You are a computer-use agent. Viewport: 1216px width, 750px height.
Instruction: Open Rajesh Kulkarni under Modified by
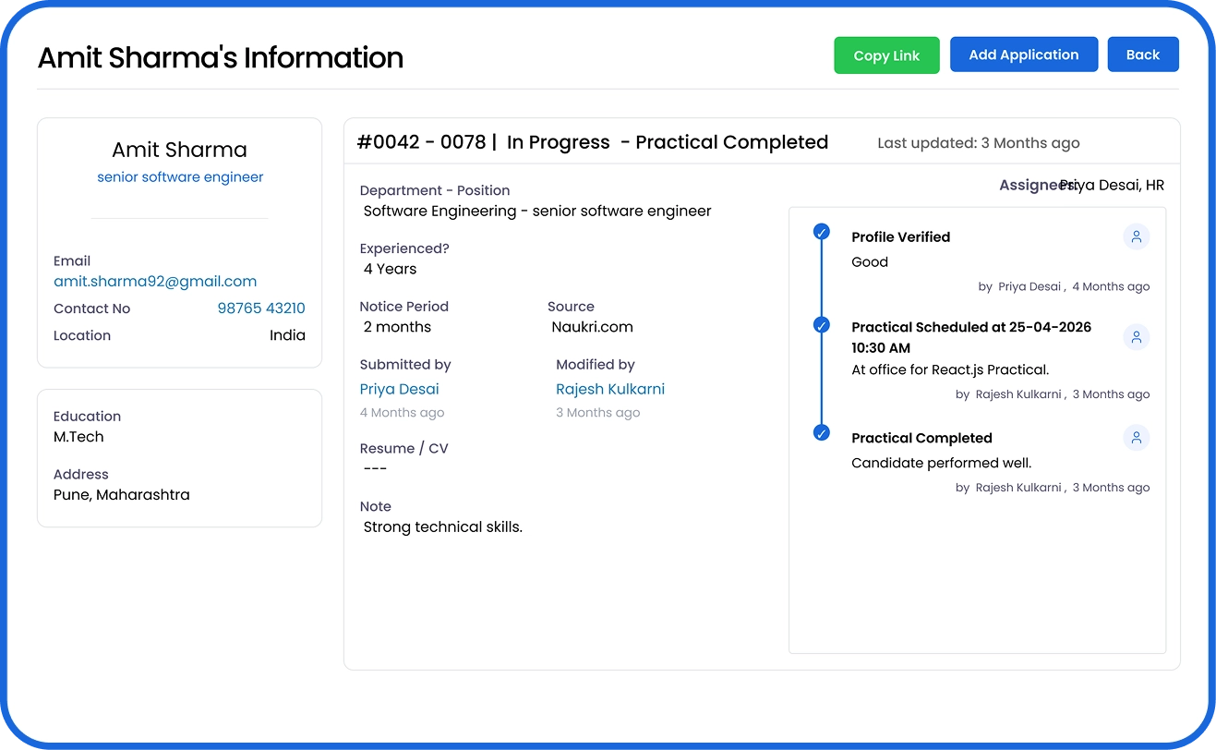(x=610, y=389)
